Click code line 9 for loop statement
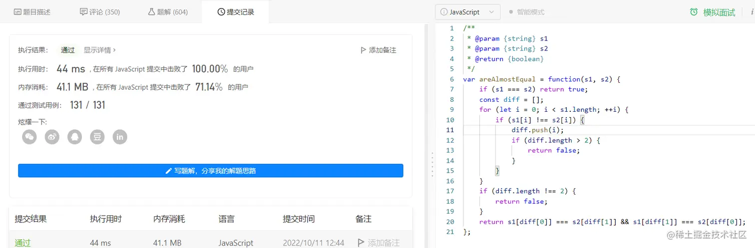This screenshot has width=755, height=248. [x=553, y=109]
